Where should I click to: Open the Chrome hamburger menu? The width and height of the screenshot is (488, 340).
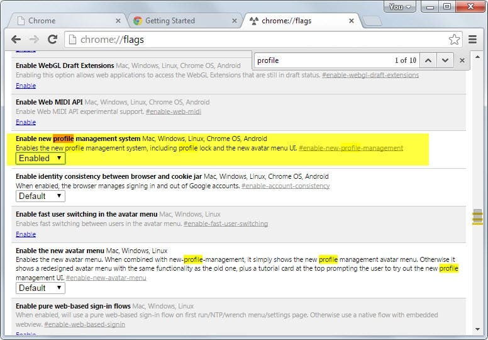click(x=472, y=40)
